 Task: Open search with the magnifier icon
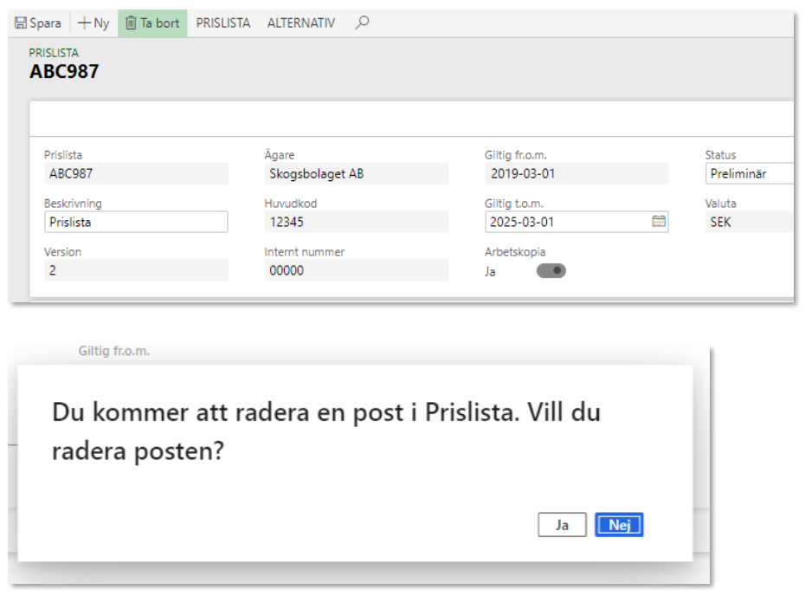[x=363, y=23]
